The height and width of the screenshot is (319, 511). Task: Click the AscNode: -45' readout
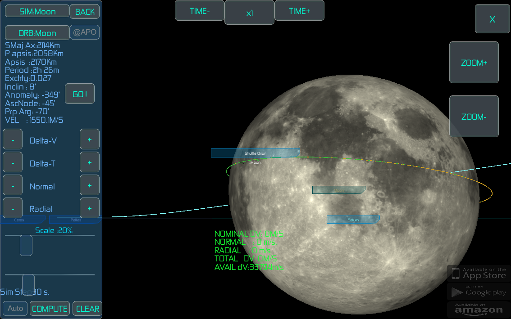(30, 103)
